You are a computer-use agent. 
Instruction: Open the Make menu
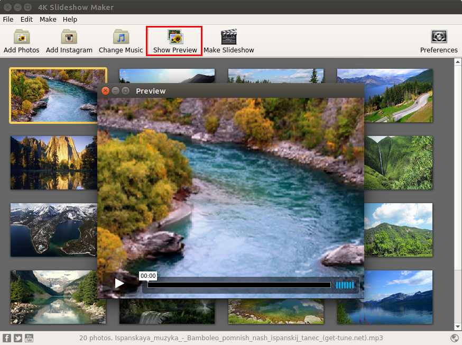(x=48, y=20)
